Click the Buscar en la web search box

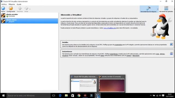coord(28,96)
